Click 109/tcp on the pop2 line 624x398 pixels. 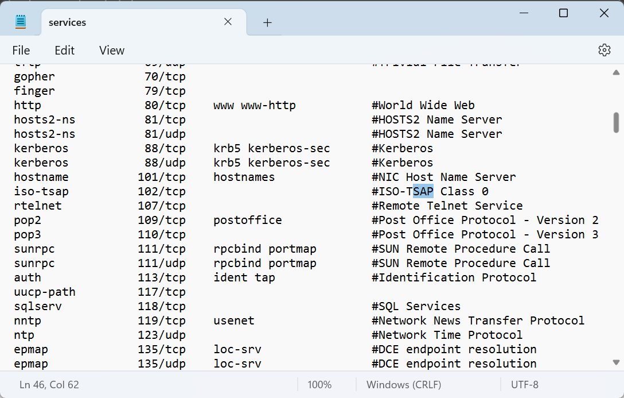(x=162, y=220)
